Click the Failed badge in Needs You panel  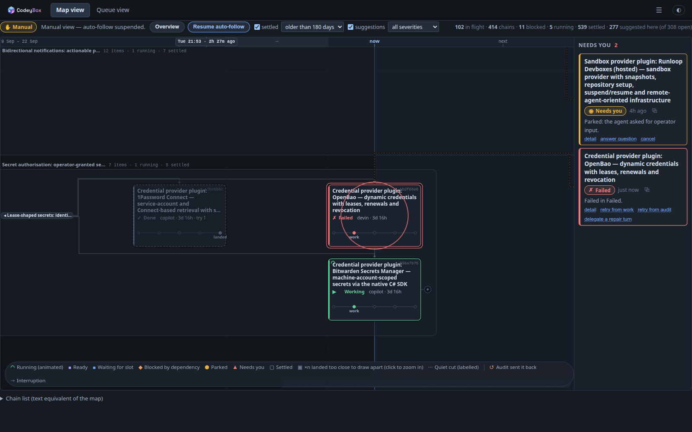(x=599, y=190)
